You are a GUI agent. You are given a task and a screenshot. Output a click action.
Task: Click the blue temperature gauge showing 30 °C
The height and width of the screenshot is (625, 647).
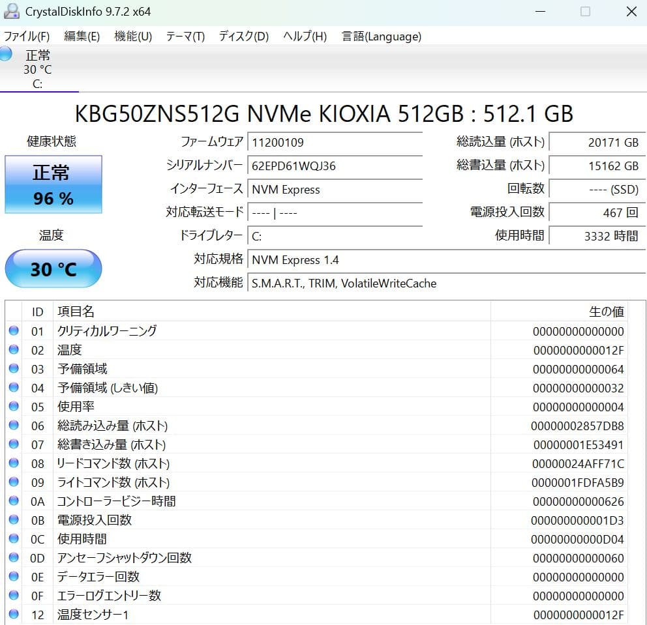point(53,268)
